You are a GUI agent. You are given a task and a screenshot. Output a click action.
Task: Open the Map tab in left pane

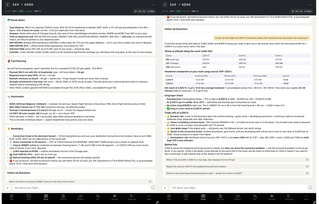tap(12, 197)
